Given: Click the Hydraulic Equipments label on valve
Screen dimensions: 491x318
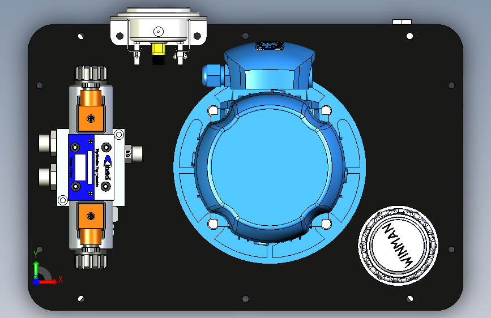Looking at the screenshot, I should [x=96, y=167].
